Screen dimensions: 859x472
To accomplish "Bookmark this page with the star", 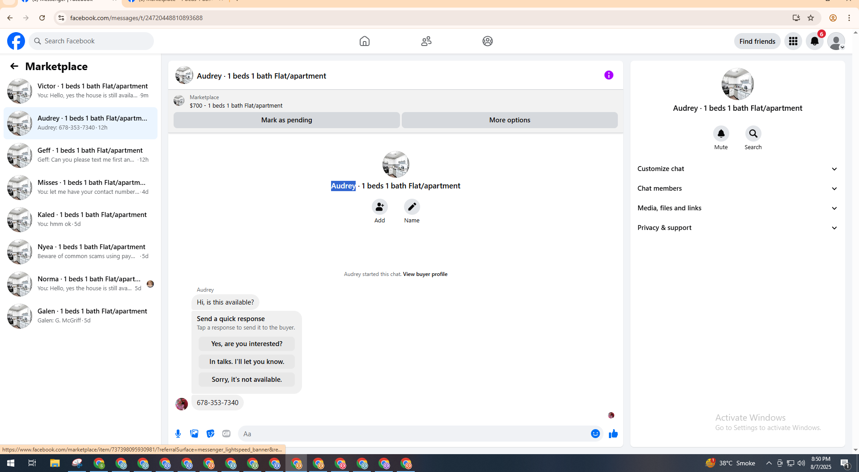I will (811, 18).
